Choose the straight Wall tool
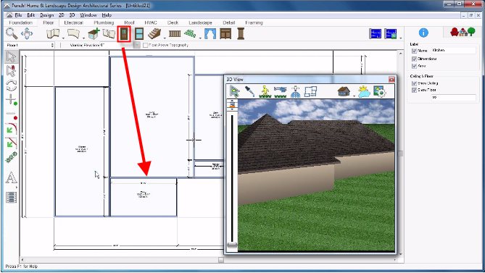This screenshot has width=485, height=273. click(53, 33)
